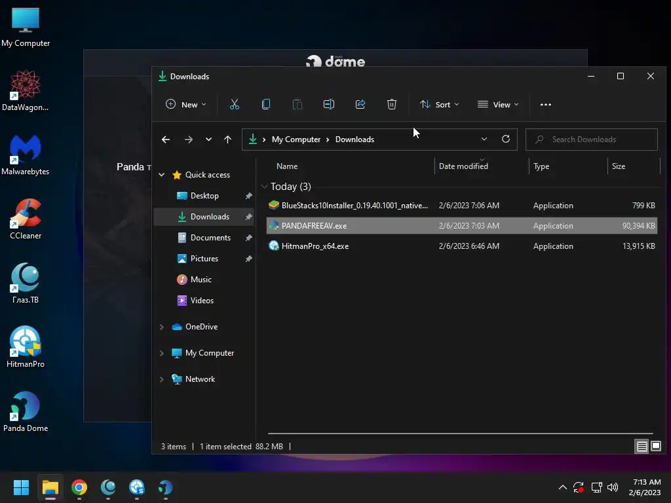This screenshot has height=503, width=671.
Task: Go up one folder level
Action: click(x=227, y=140)
